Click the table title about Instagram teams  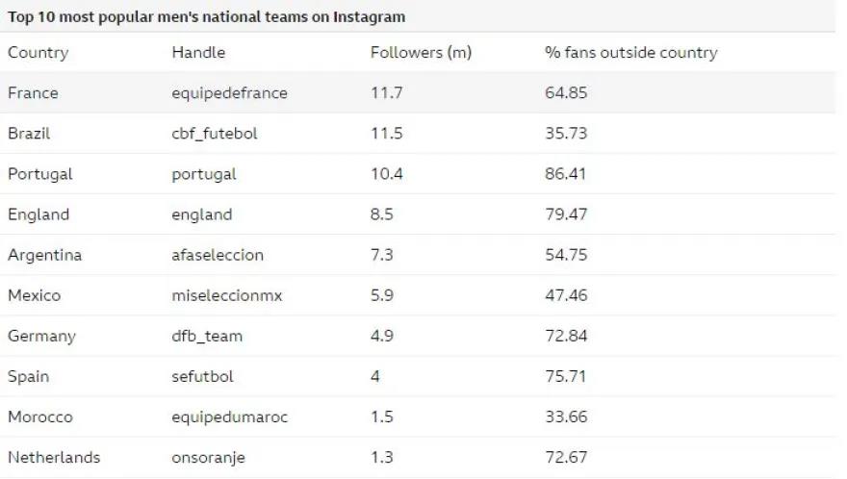(x=206, y=16)
